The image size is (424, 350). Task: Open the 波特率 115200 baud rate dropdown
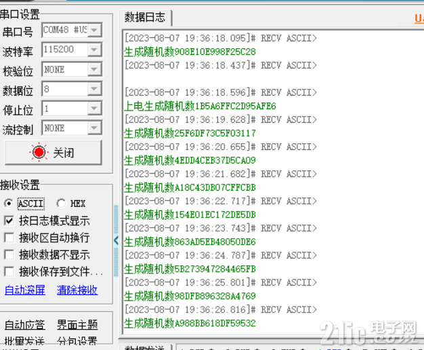tap(94, 50)
